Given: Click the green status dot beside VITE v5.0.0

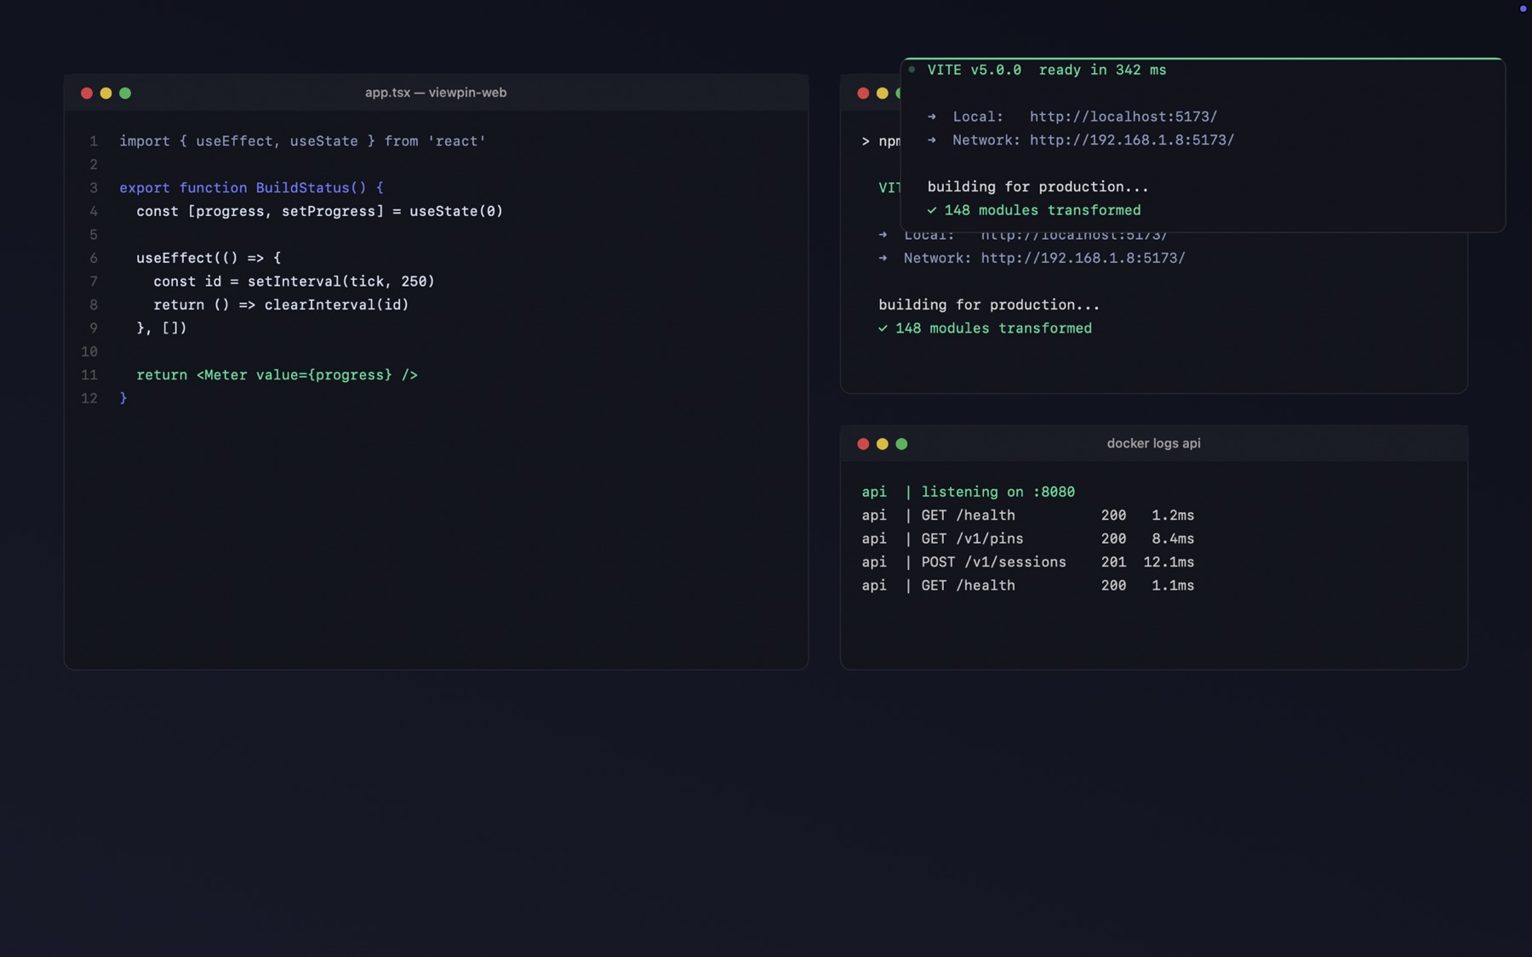Looking at the screenshot, I should tap(912, 69).
